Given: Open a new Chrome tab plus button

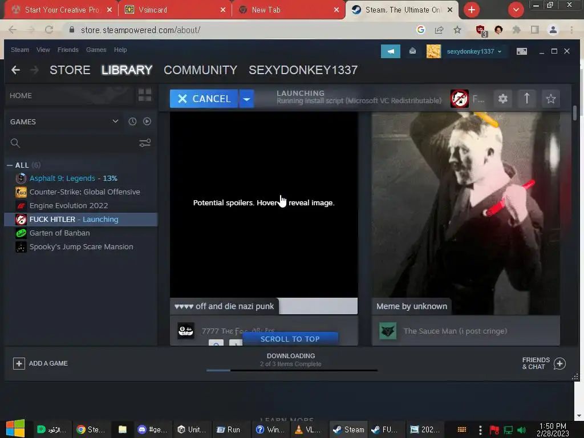Looking at the screenshot, I should tap(472, 10).
